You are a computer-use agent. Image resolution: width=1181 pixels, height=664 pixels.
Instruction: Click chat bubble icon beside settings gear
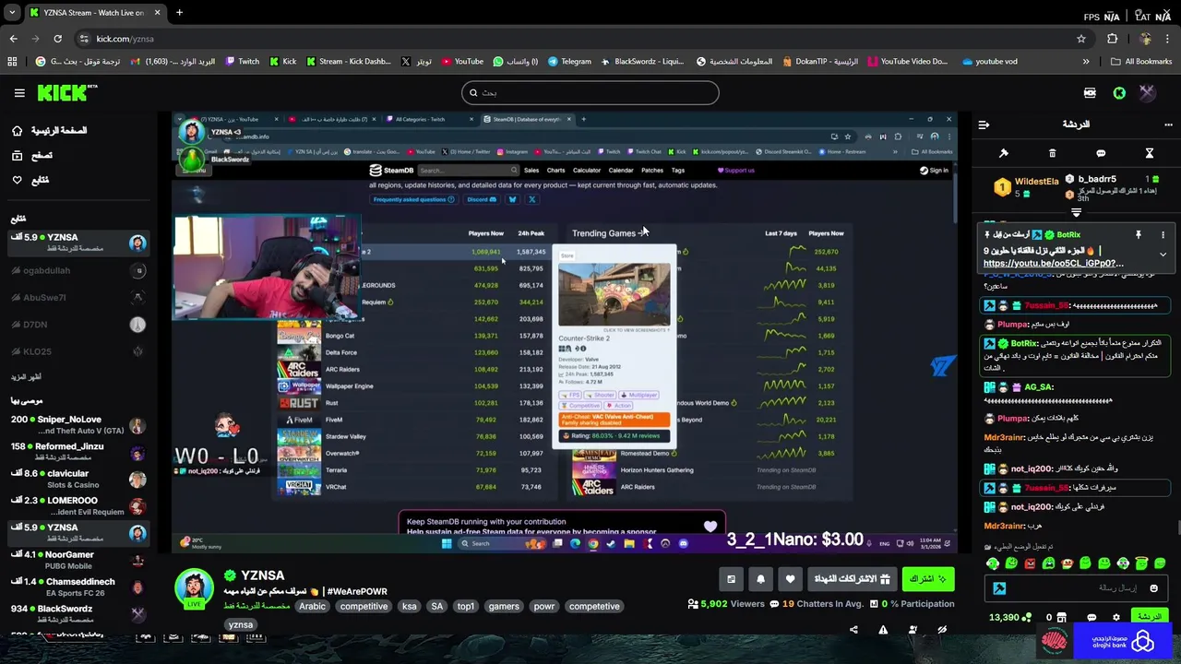[1092, 618]
